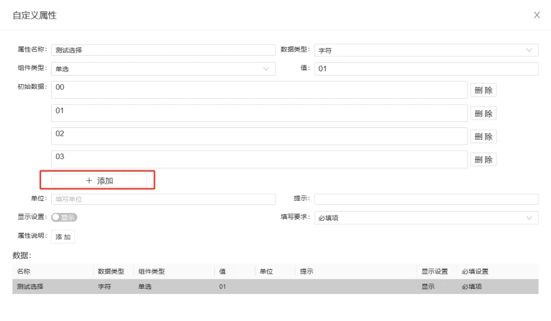
Task: Edit the initial data field 03
Action: (260, 159)
